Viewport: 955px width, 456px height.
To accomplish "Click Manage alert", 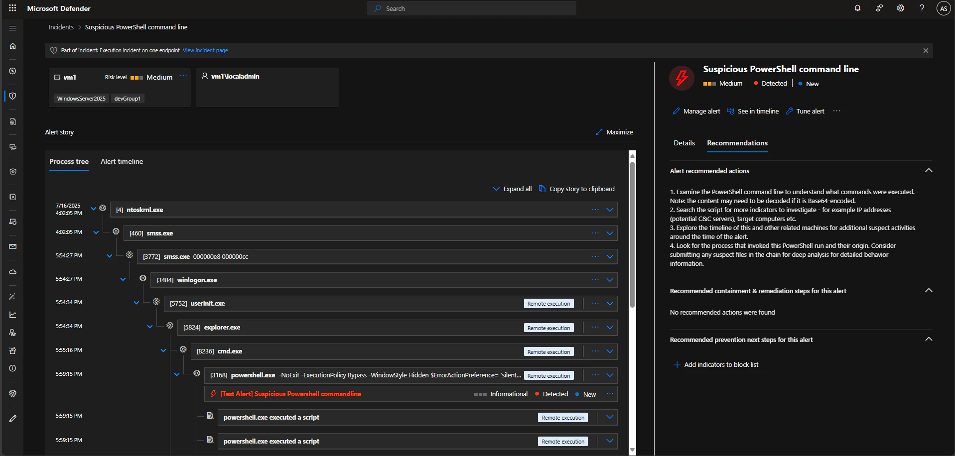I will 696,112.
